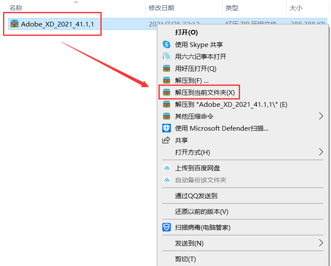Click the share arrow icon beside 共享
Viewport: 331px width, 266px height.
tap(166, 140)
